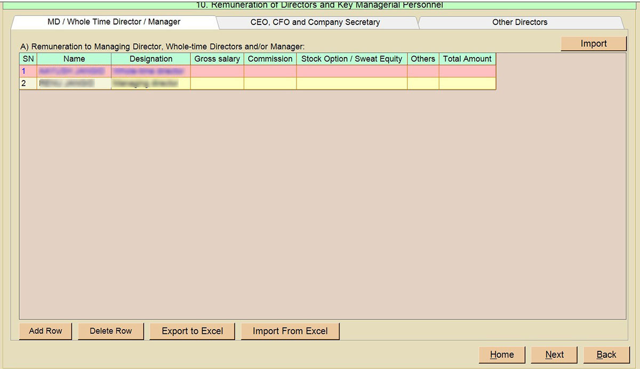Click the Commission cell in row 2

click(x=270, y=83)
